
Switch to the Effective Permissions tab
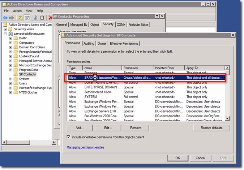(124, 44)
